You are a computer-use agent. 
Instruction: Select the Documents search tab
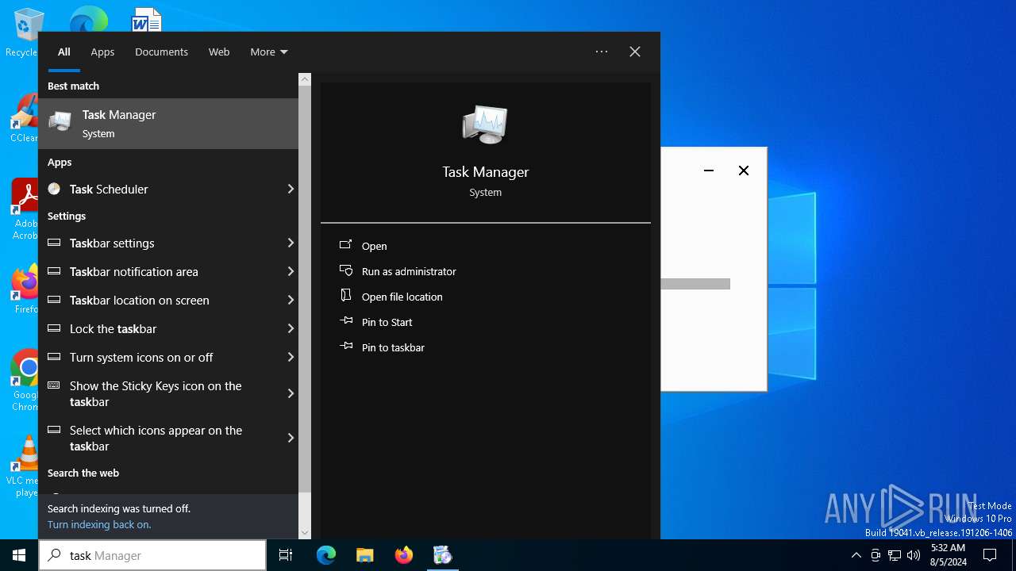click(x=161, y=52)
